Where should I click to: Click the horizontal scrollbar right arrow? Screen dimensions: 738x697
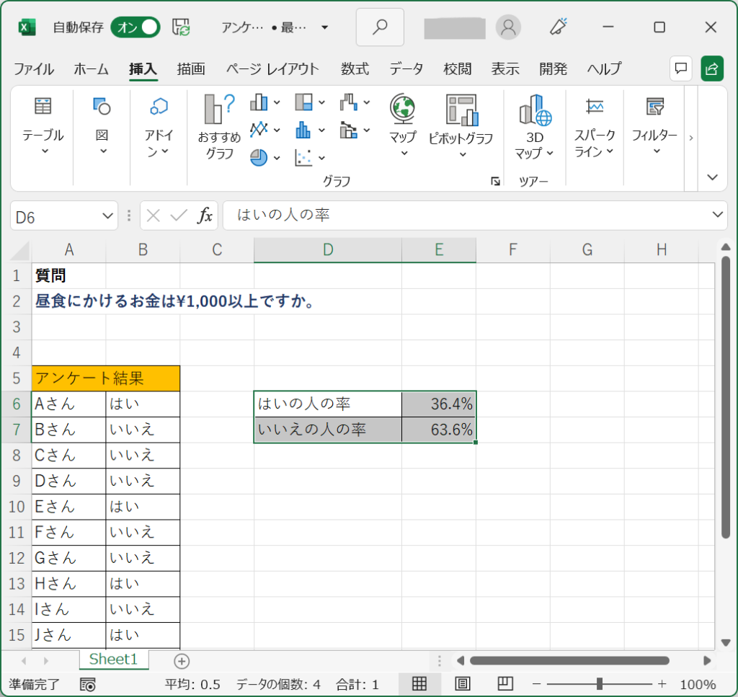(707, 661)
